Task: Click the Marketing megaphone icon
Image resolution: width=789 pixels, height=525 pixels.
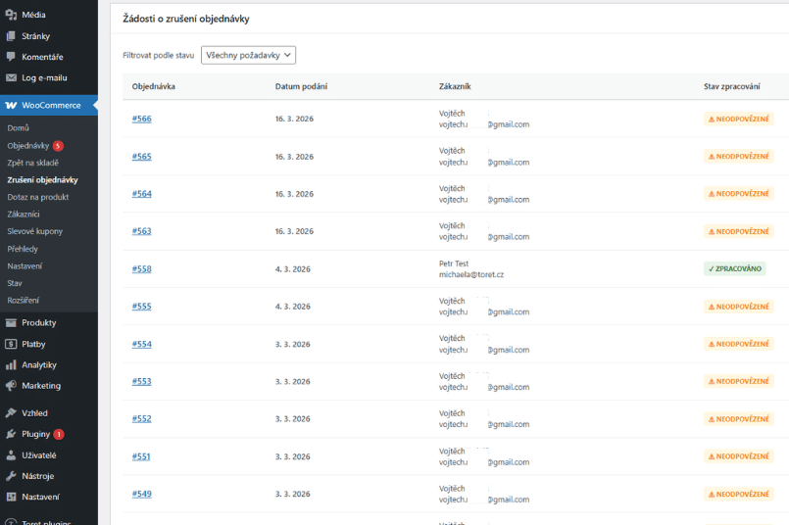Action: tap(11, 386)
